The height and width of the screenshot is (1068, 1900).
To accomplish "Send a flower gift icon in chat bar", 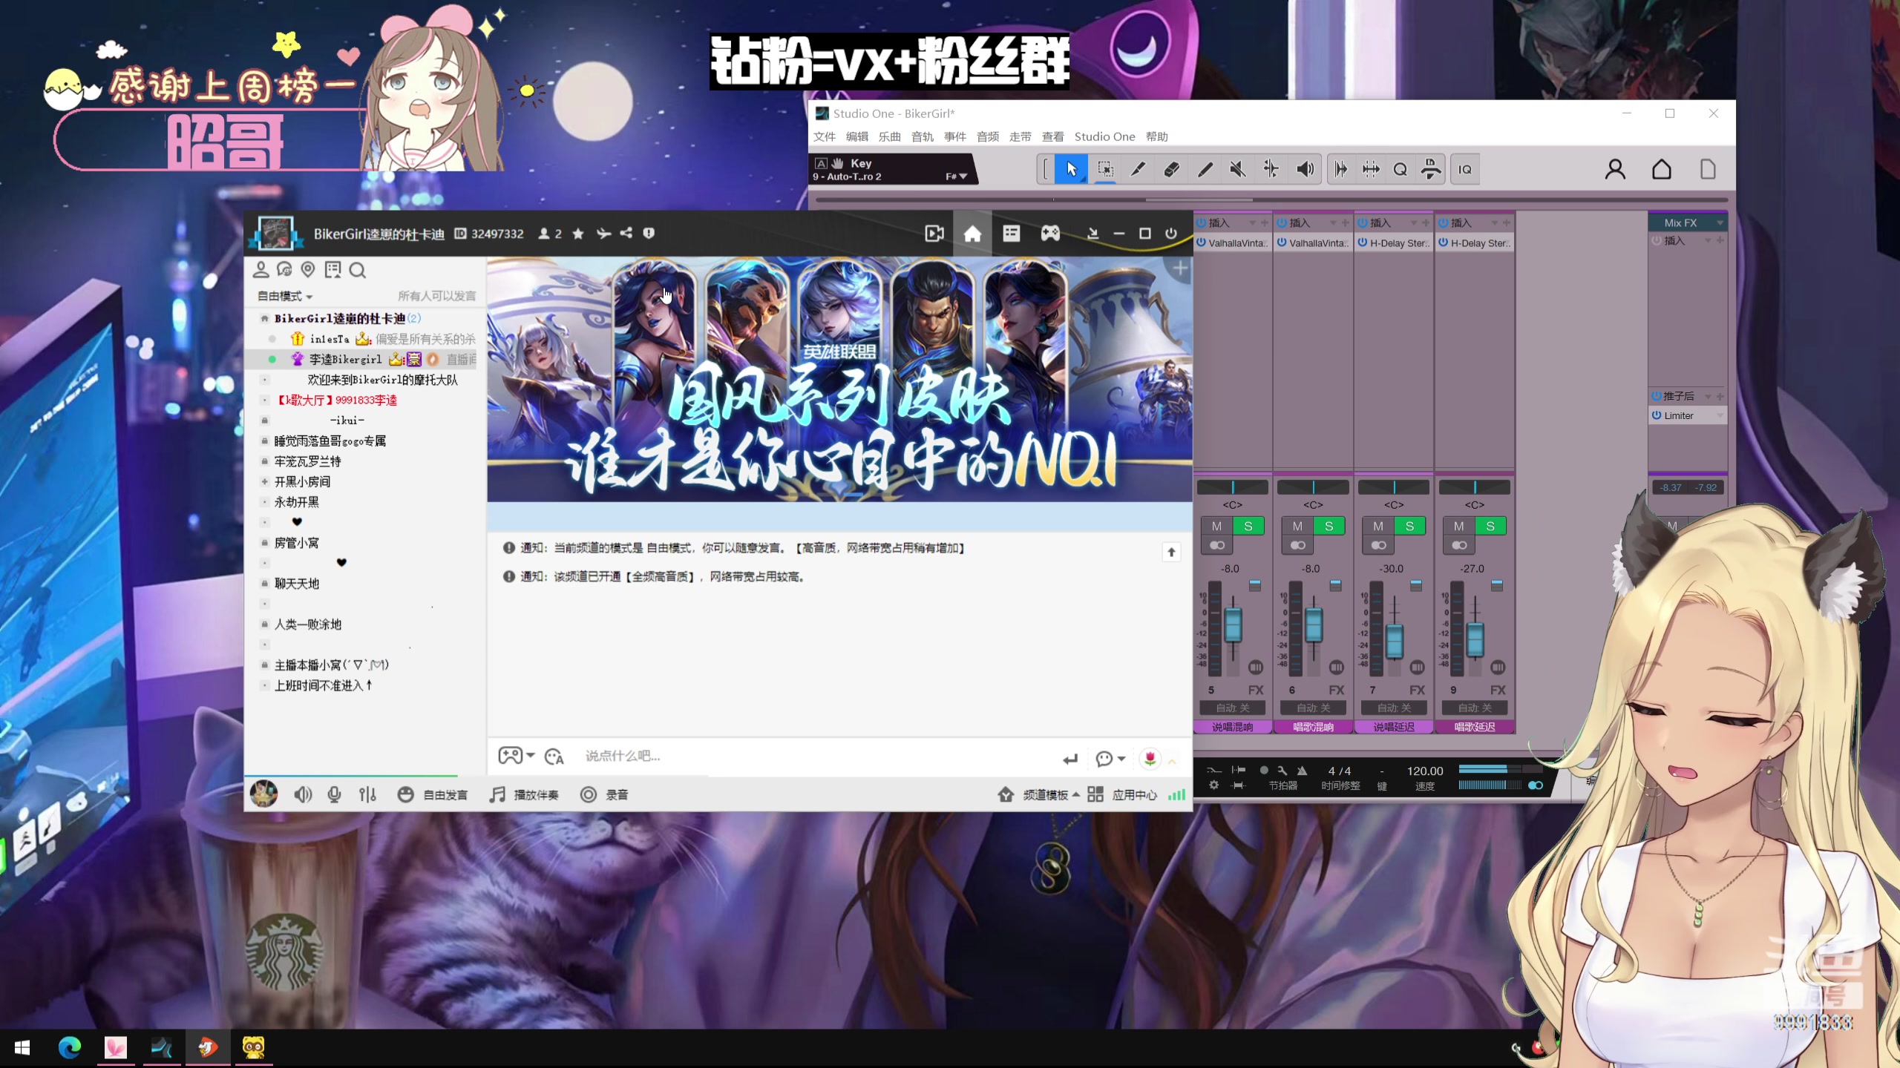I will [x=1150, y=758].
